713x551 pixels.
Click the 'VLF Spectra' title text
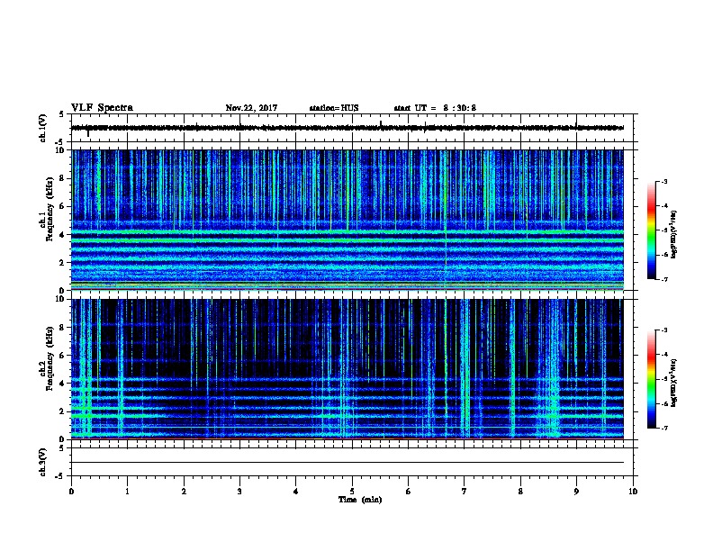tap(102, 108)
